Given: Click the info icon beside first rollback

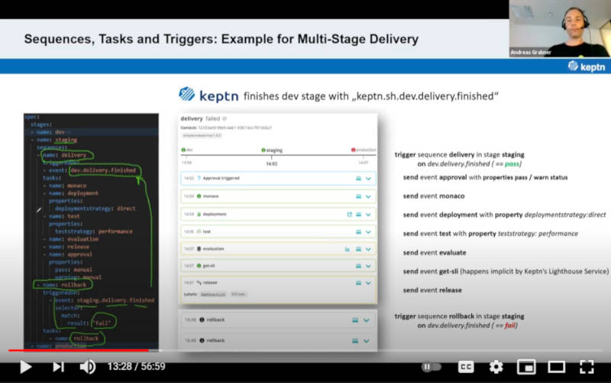Looking at the screenshot, I should pyautogui.click(x=202, y=320).
